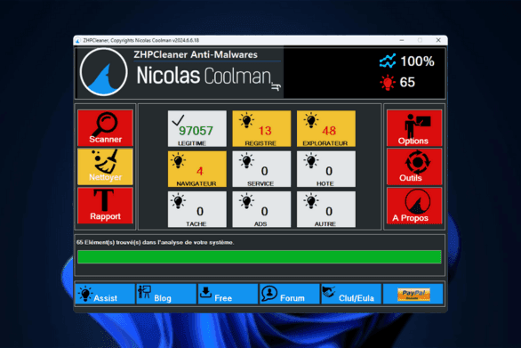This screenshot has width=521, height=348.
Task: Open the TACHE tile
Action: pos(197,209)
